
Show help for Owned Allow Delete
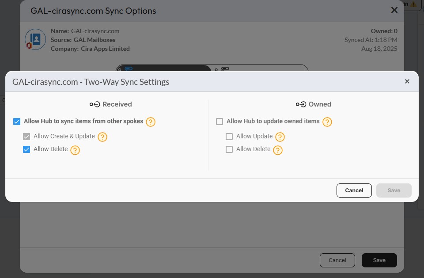click(x=278, y=150)
